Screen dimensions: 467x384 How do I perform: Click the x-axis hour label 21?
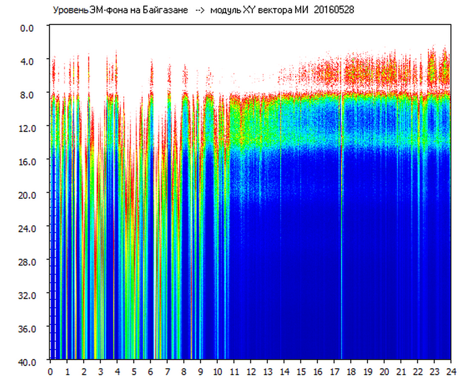point(401,372)
